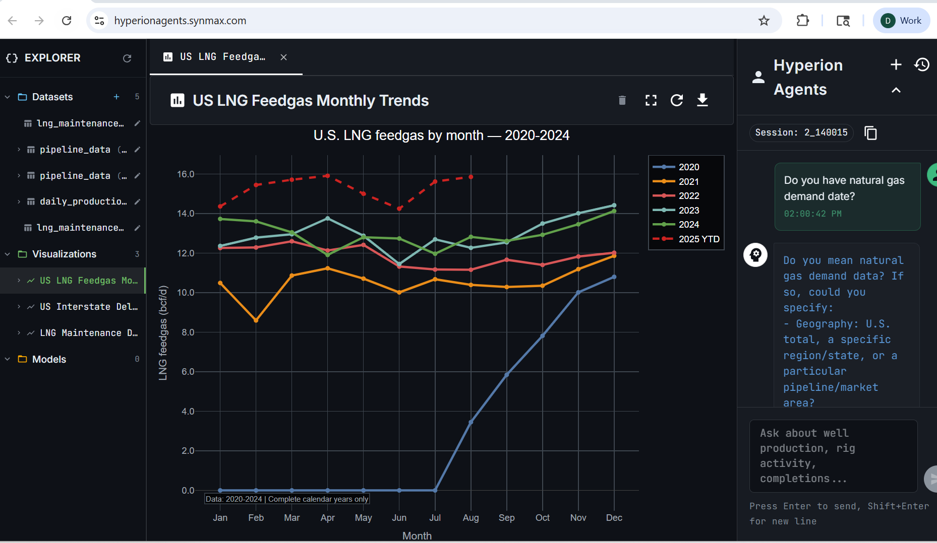Toggle the 2020 series in legend

pyautogui.click(x=688, y=167)
